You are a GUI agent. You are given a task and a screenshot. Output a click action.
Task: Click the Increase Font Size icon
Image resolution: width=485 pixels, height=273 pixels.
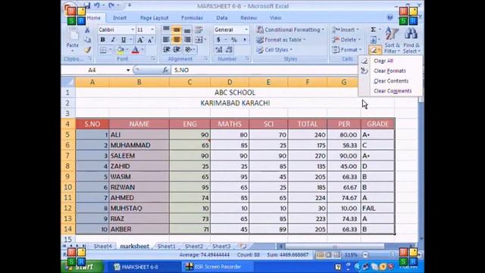pyautogui.click(x=140, y=40)
